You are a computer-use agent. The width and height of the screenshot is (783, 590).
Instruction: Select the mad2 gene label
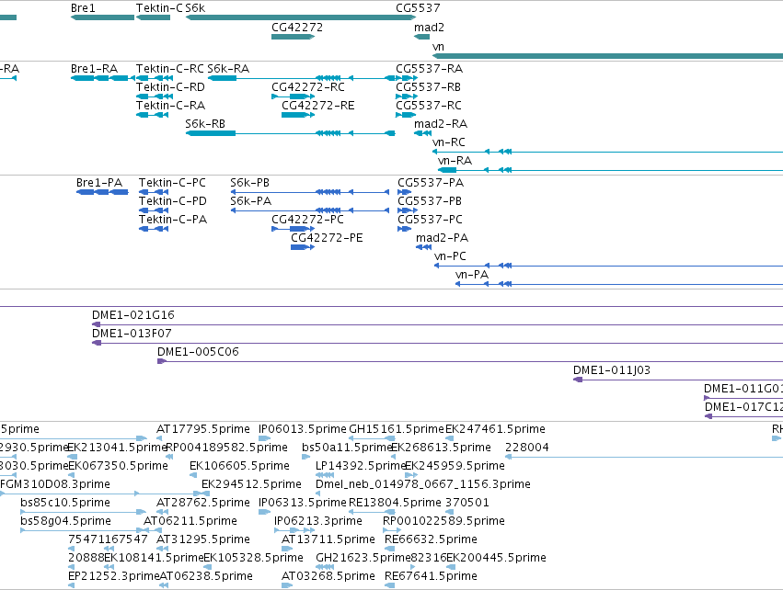429,28
